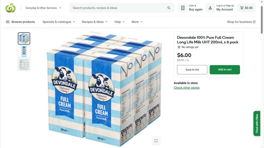Image resolution: width=264 pixels, height=148 pixels.
Task: Expand the Specials & catalogue menu
Action: coord(59,22)
